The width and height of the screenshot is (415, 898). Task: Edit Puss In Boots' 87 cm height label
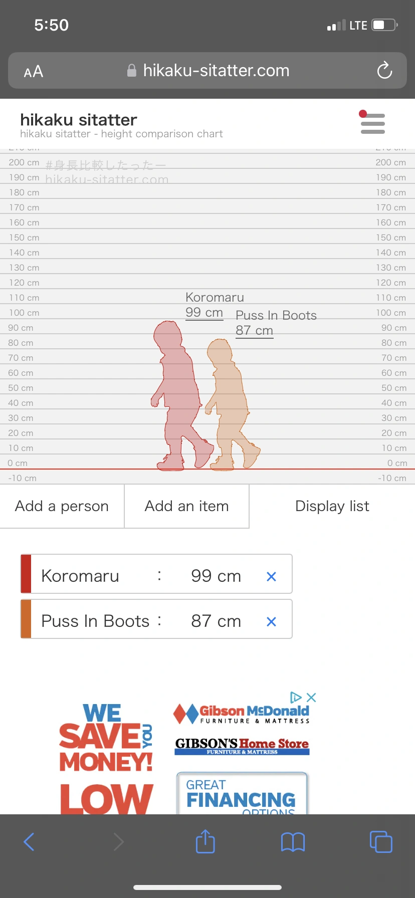click(x=254, y=330)
